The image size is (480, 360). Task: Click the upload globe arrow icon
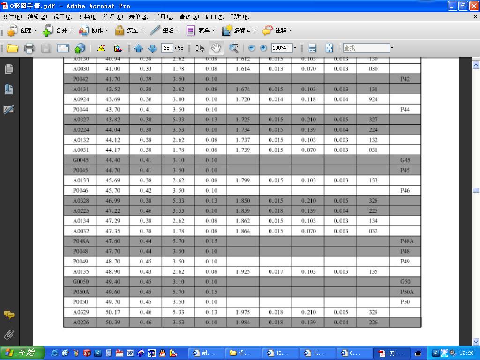pyautogui.click(x=80, y=48)
